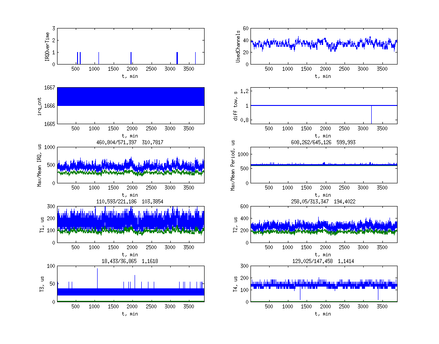The image size is (439, 344).
Task: Click the downward spike in diff tow plot
Action: tap(371, 115)
